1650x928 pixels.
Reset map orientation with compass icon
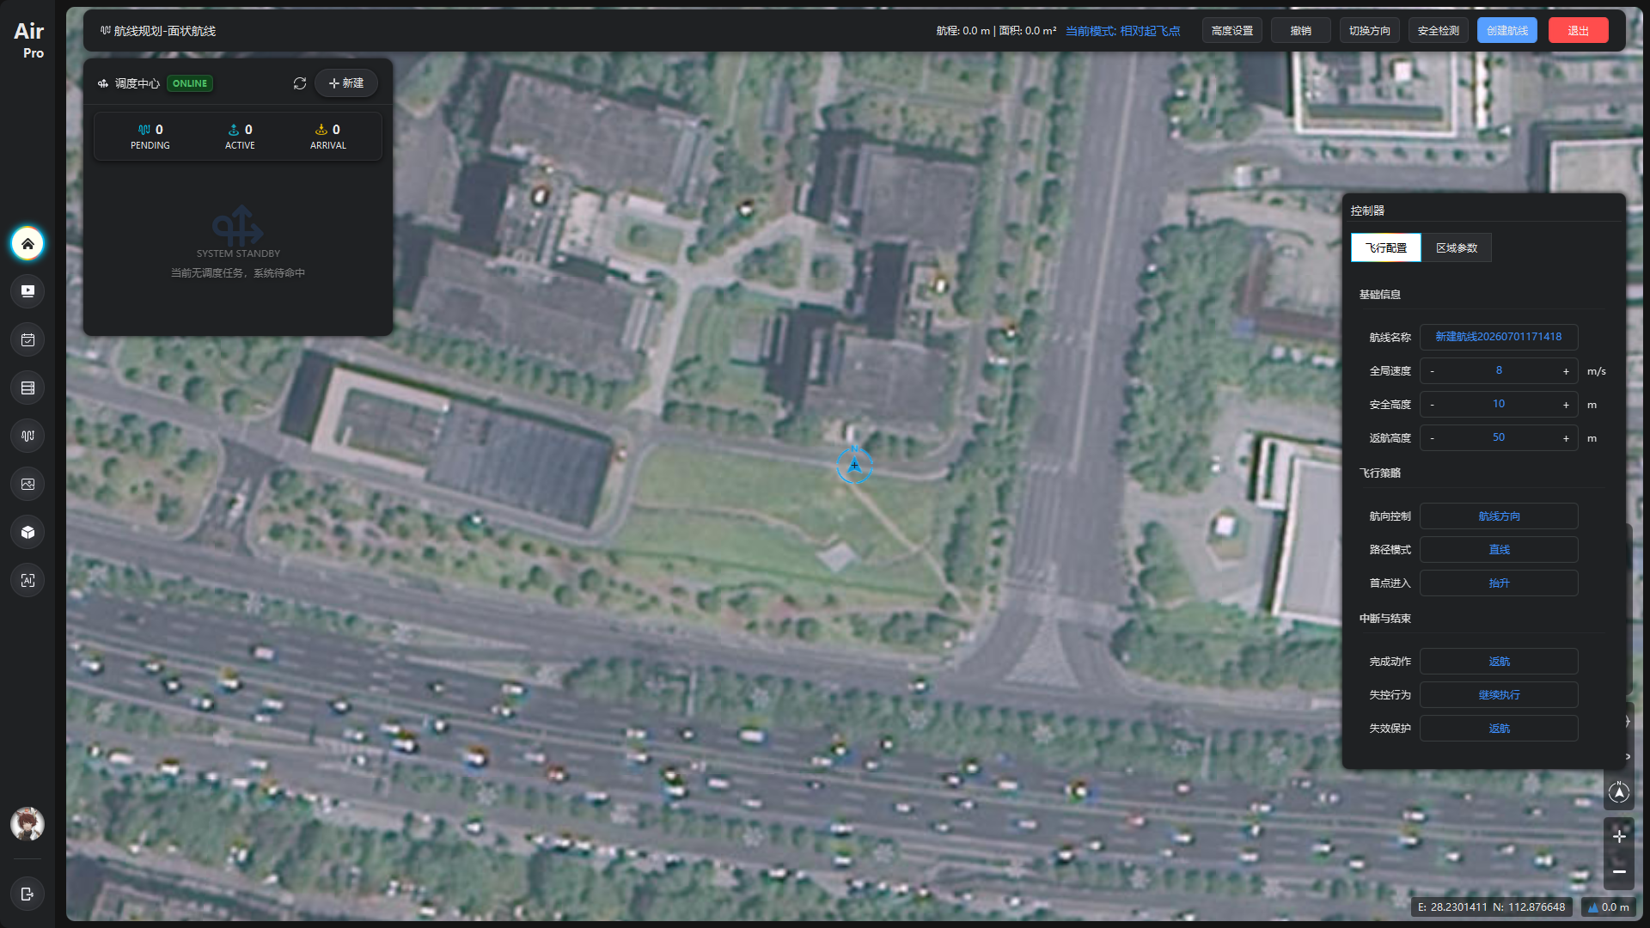tap(1619, 792)
